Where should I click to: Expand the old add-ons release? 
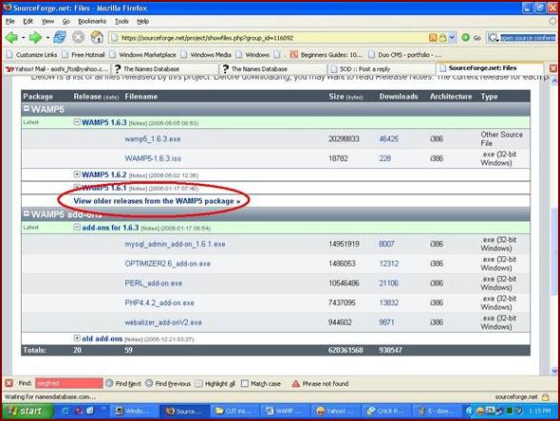(77, 338)
